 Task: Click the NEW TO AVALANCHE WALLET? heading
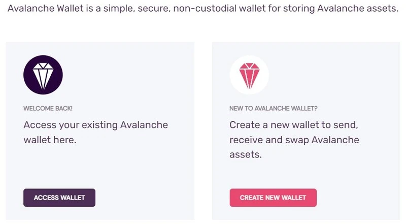click(273, 108)
